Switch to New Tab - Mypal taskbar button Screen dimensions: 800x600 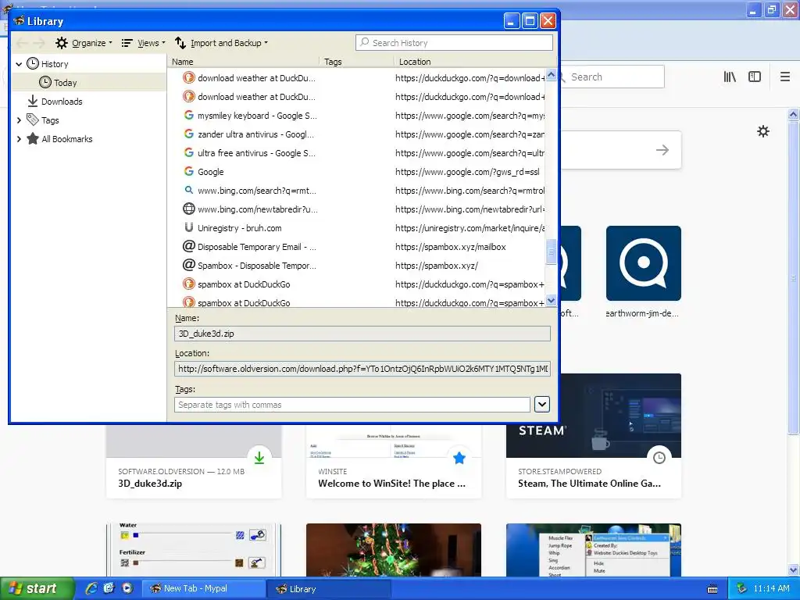[203, 589]
